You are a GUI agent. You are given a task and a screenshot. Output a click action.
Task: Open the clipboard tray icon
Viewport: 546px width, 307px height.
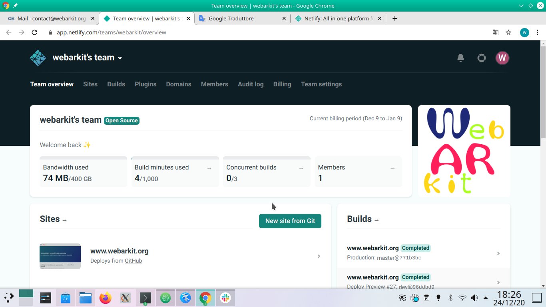pos(426,298)
